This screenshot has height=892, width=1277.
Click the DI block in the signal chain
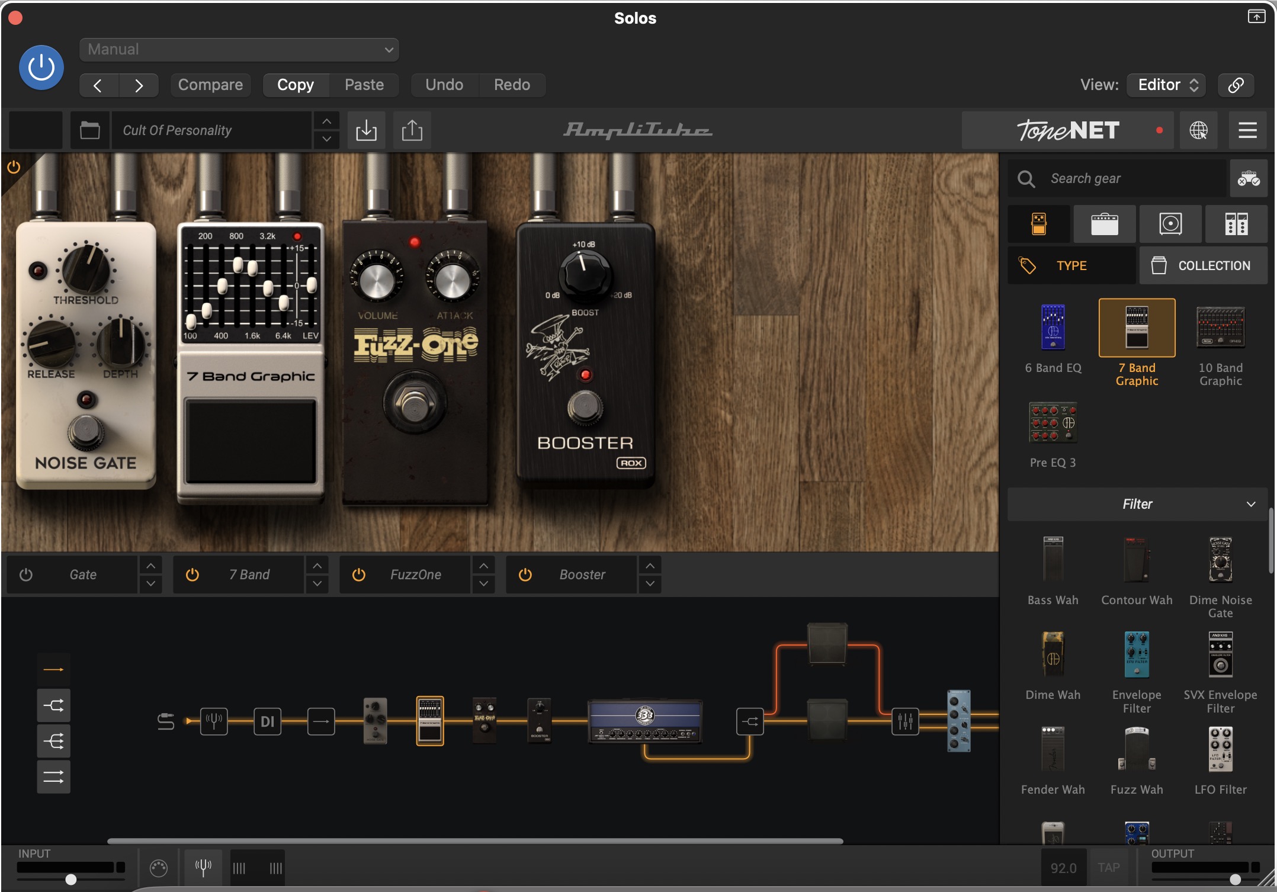268,721
